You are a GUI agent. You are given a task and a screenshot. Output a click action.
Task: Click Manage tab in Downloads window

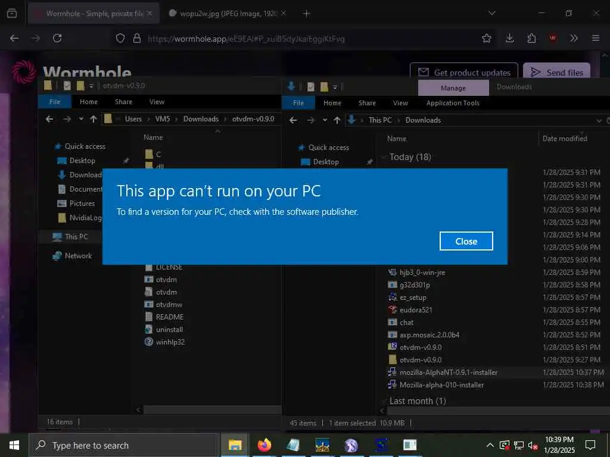pos(453,88)
